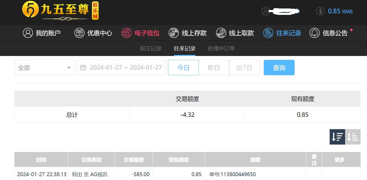Screen dimensions: 367x180
Task: Click the 查询 search button
Action: tap(279, 68)
